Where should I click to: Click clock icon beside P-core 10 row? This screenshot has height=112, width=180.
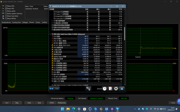pos(55,12)
